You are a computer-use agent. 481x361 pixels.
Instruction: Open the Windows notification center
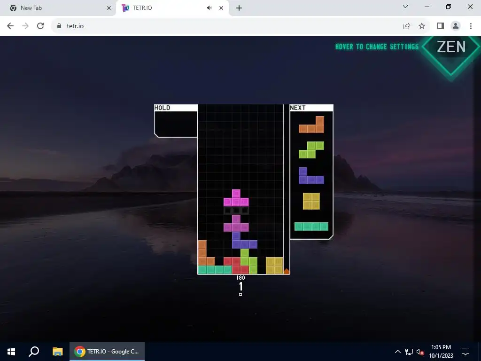(465, 352)
